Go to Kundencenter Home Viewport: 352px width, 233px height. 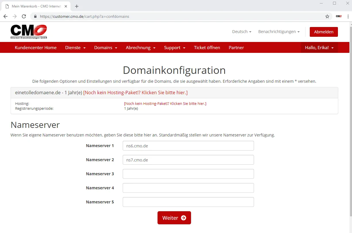pos(36,47)
